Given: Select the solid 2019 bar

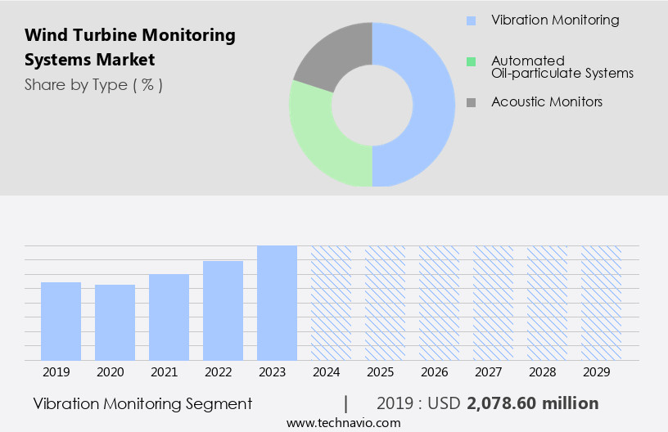Looking at the screenshot, I should pyautogui.click(x=61, y=321).
